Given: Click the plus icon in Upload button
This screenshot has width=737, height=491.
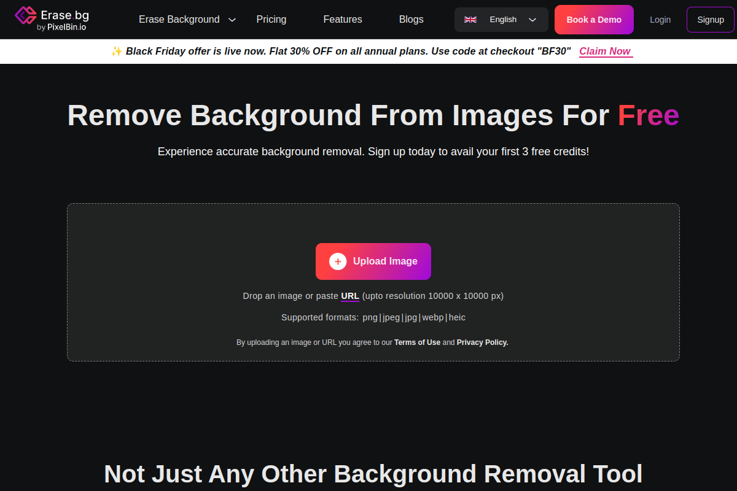Looking at the screenshot, I should 338,261.
